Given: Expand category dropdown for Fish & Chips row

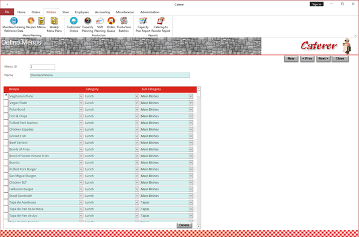Looking at the screenshot, I should pos(137,116).
